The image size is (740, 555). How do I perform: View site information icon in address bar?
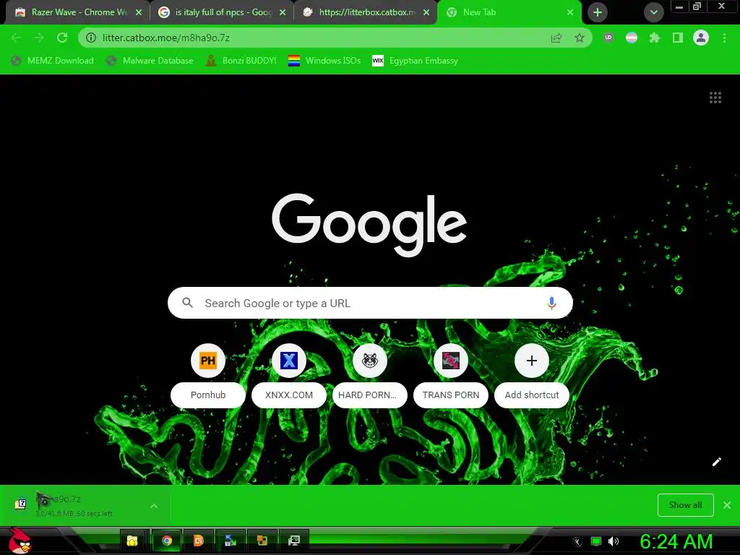(91, 38)
